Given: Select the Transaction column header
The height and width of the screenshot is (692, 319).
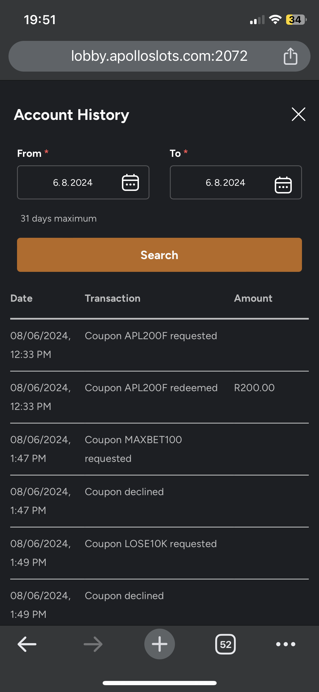Looking at the screenshot, I should coord(113,298).
